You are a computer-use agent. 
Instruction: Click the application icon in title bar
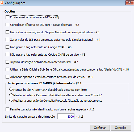click(x=2, y=3)
